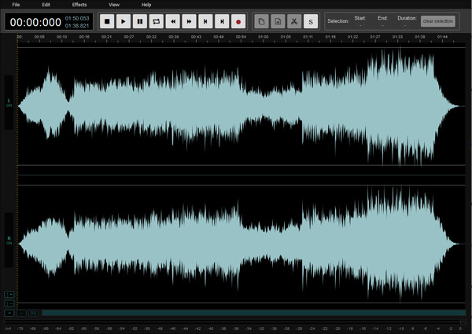Pause the audio playback
Image resolution: width=472 pixels, height=334 pixels.
(x=140, y=21)
